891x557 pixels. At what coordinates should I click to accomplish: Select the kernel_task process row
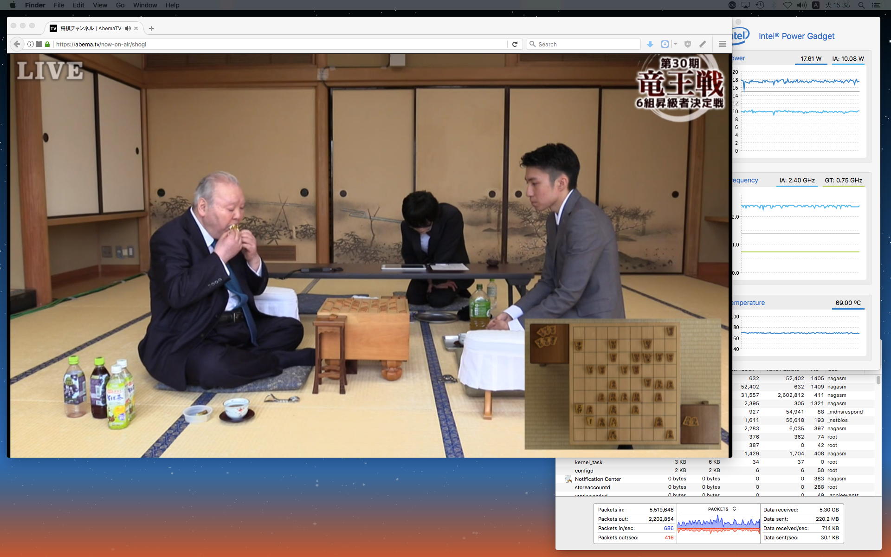(588, 462)
